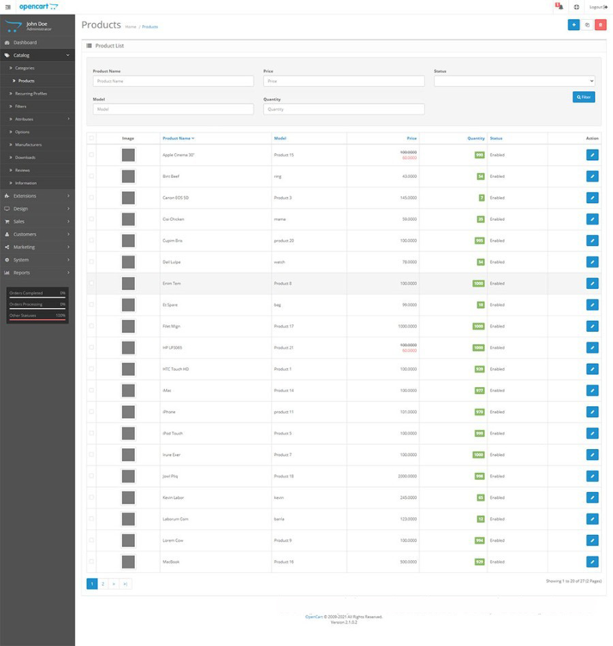Tick the checkbox for the iMac row
The height and width of the screenshot is (646, 613).
(91, 390)
